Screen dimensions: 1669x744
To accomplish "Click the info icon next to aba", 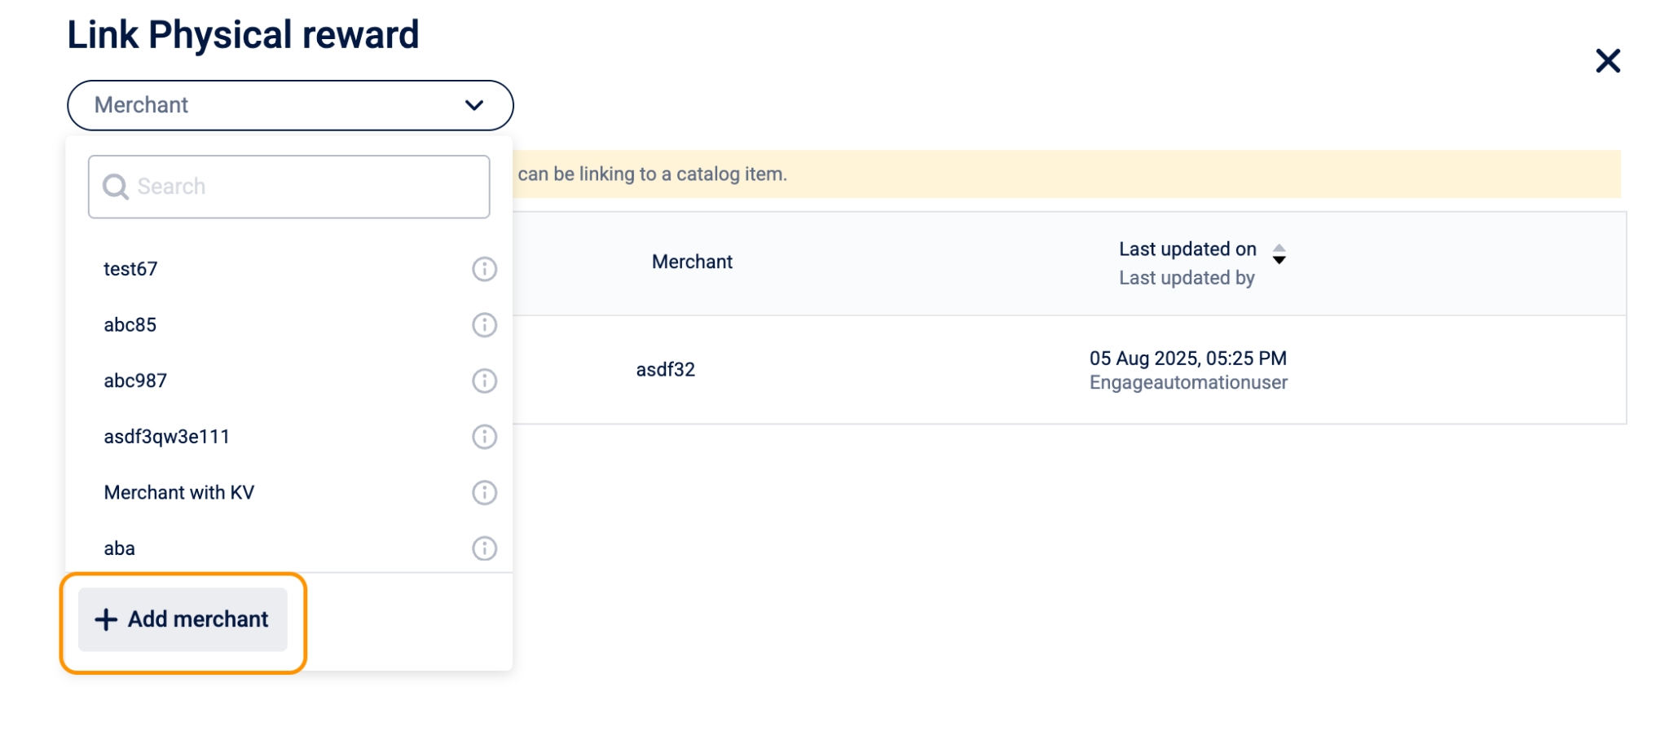I will pyautogui.click(x=484, y=548).
